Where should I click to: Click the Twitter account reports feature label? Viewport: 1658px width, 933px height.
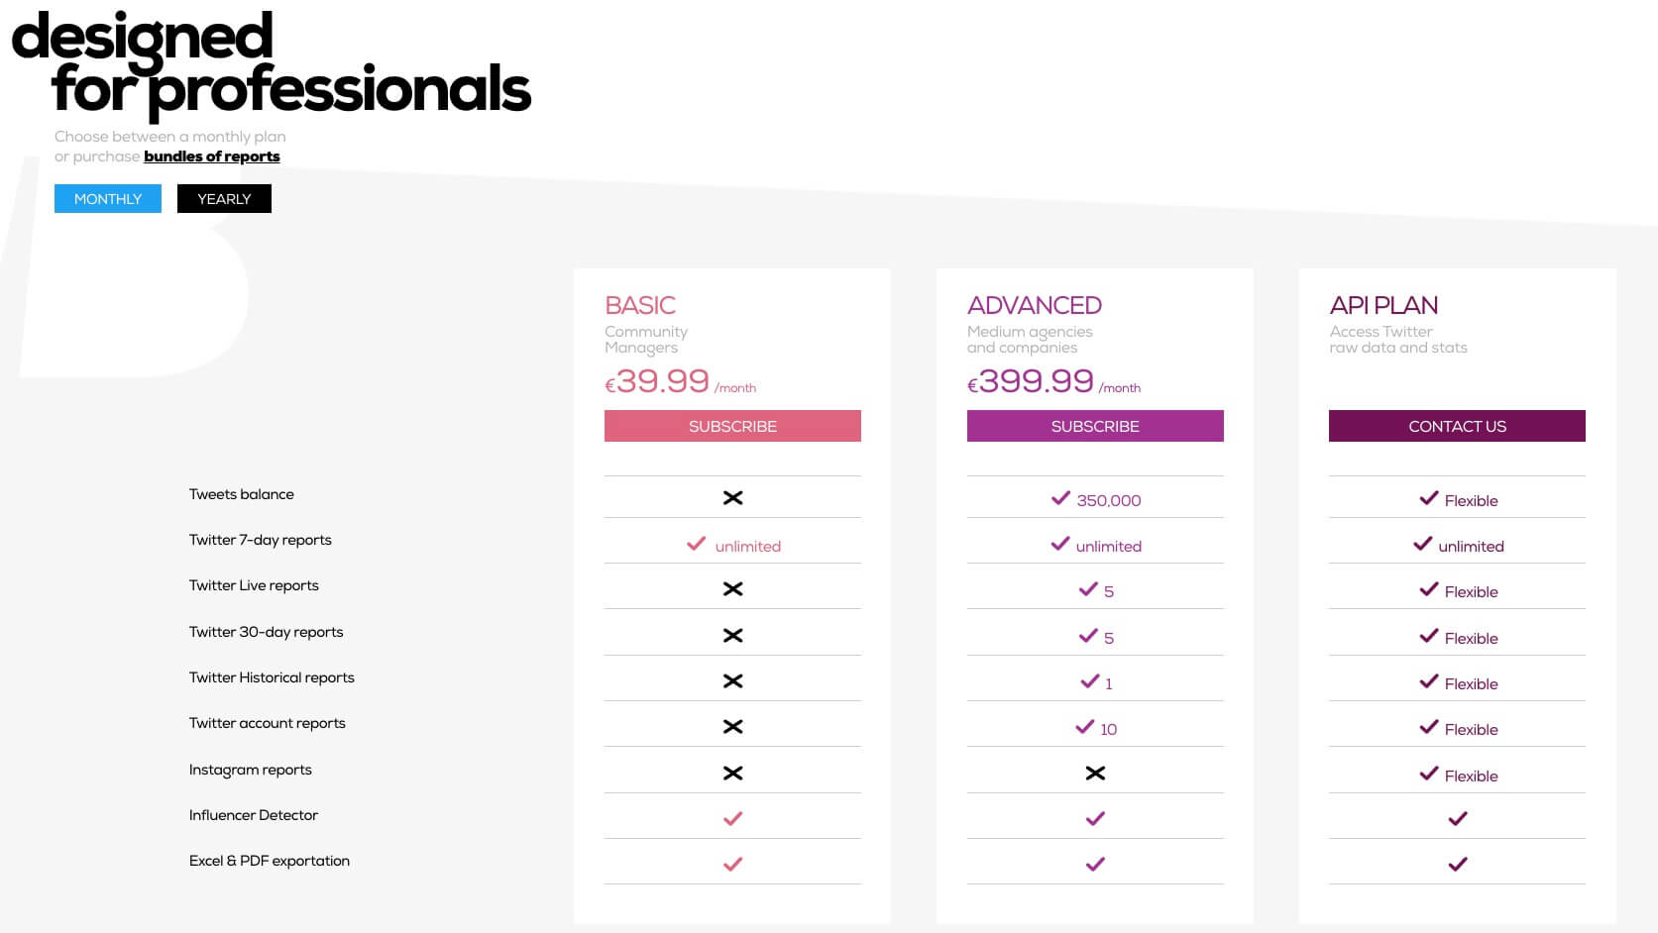click(x=268, y=723)
